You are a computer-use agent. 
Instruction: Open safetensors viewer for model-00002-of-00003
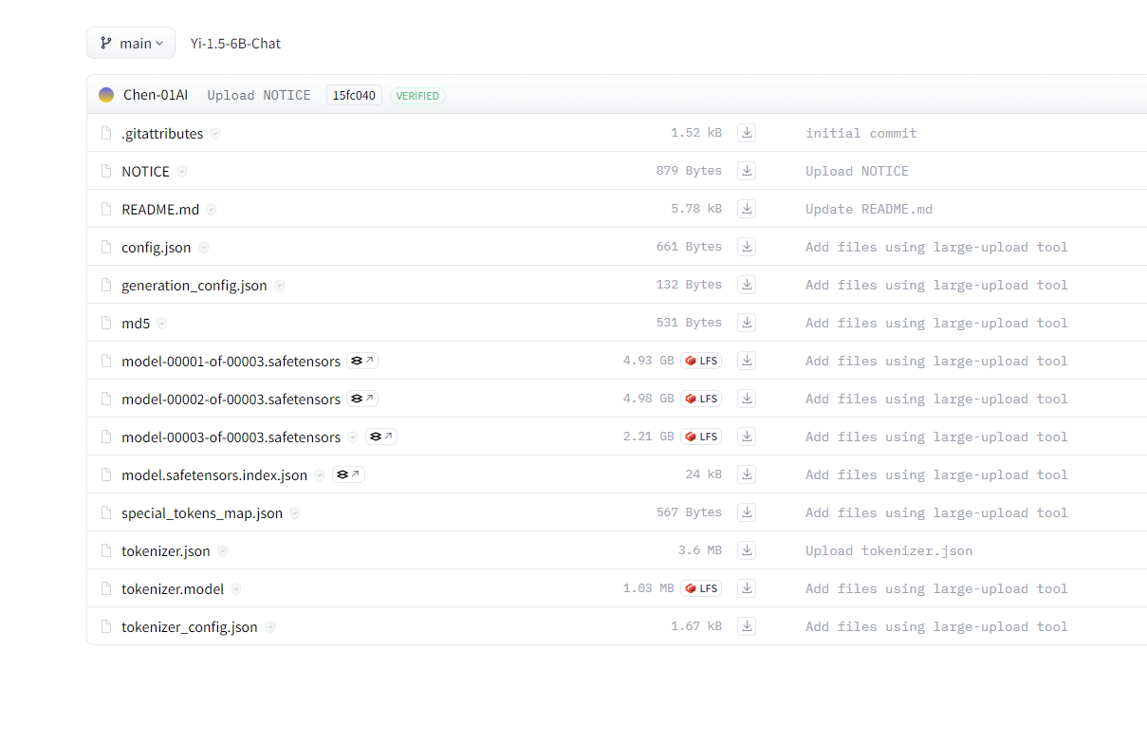click(362, 399)
